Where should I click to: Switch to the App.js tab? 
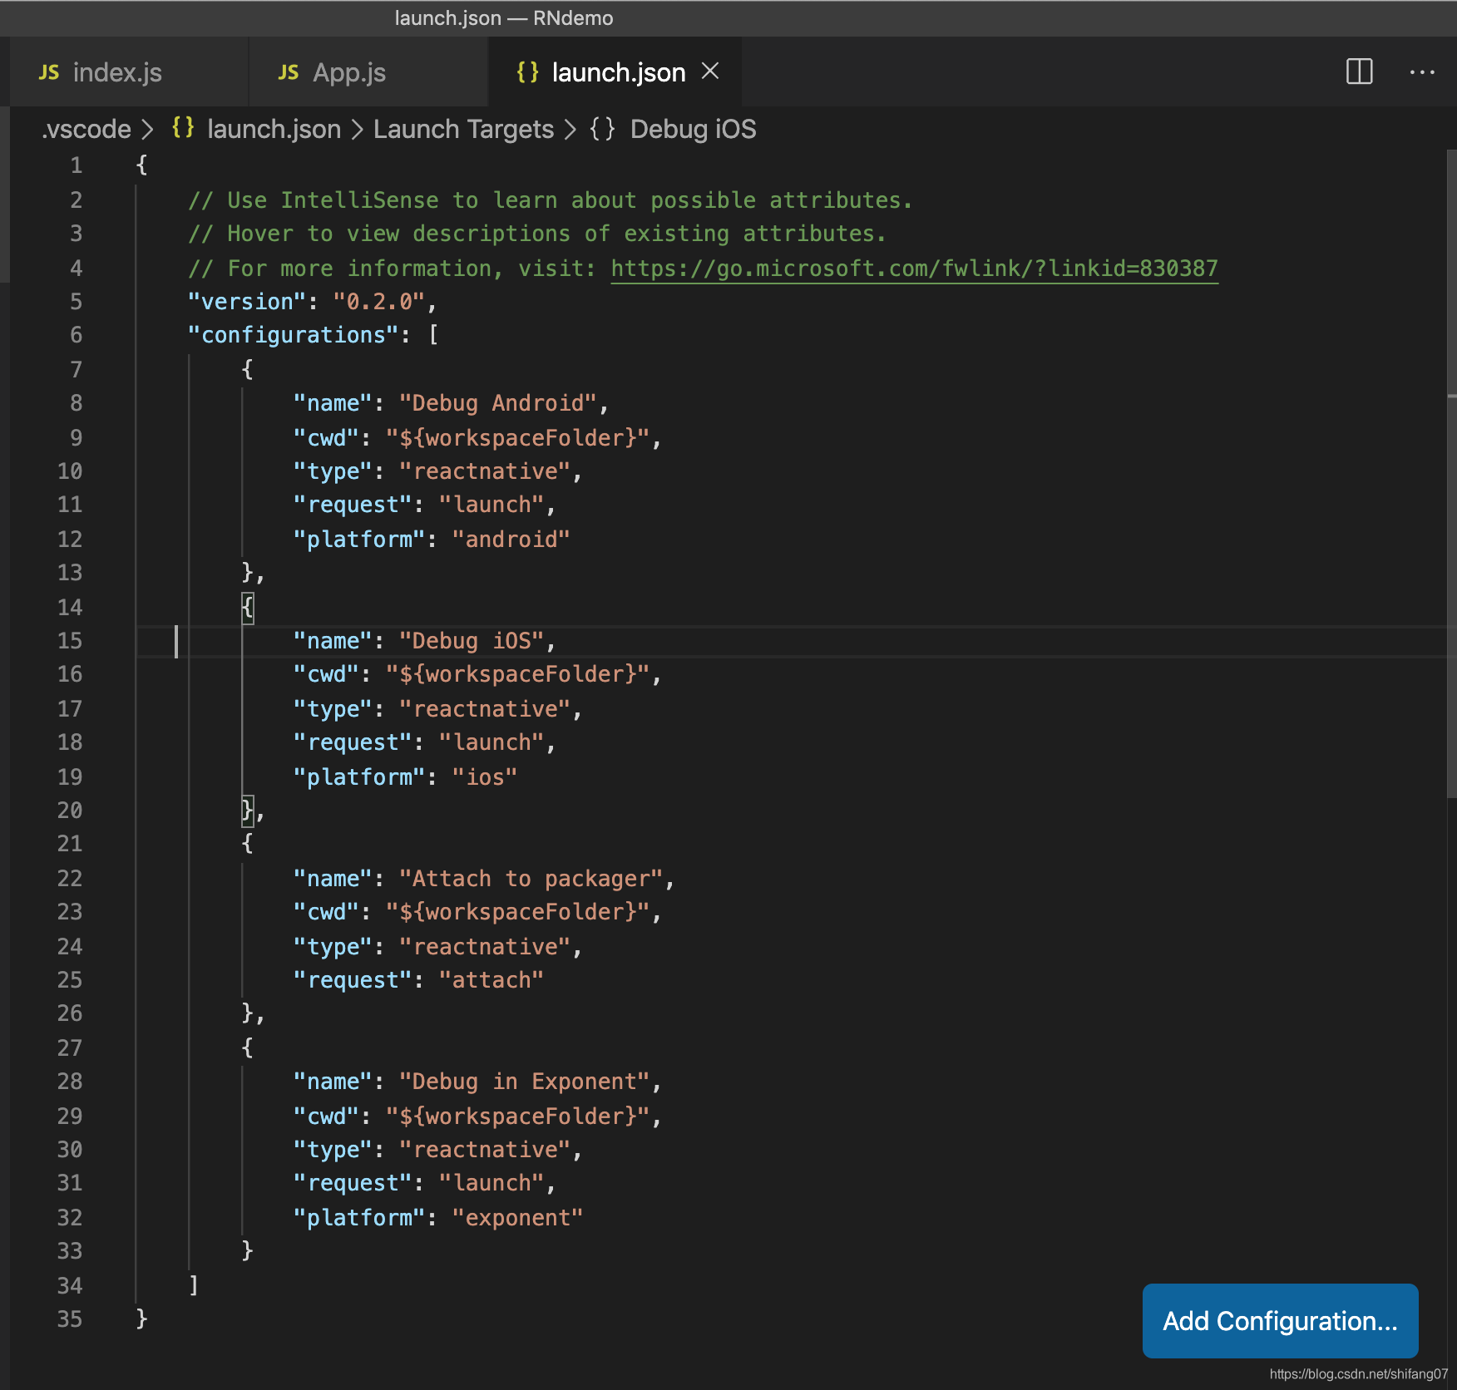pyautogui.click(x=368, y=72)
